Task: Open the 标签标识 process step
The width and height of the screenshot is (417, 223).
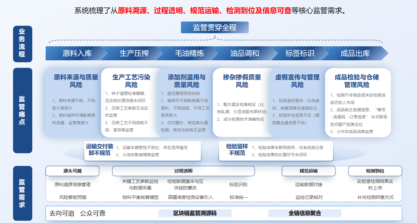Action: [x=300, y=53]
